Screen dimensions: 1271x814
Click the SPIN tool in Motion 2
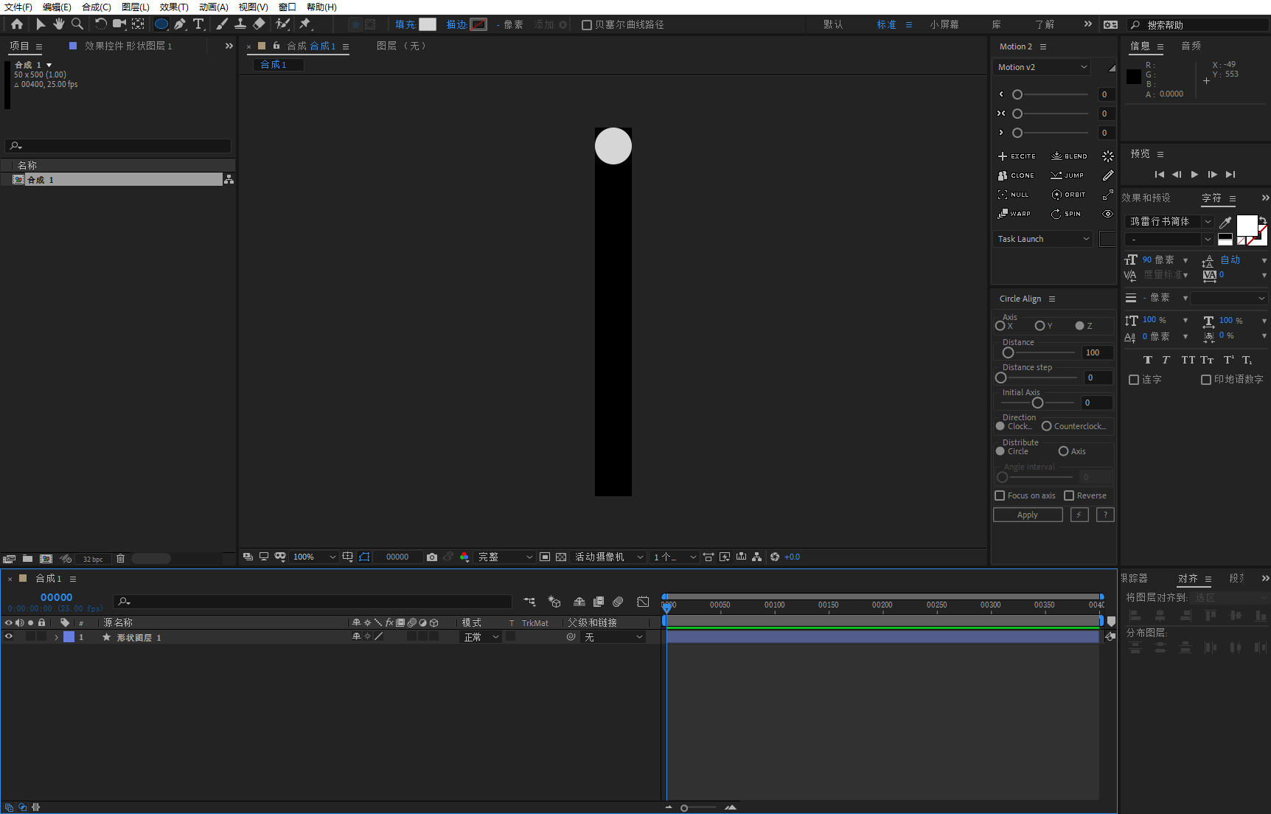[1066, 214]
